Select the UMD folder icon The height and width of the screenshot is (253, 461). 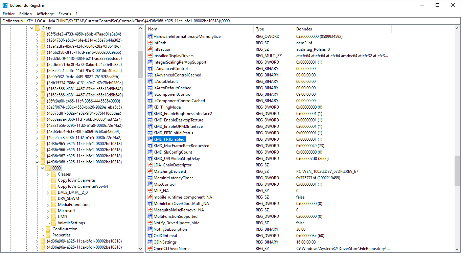tap(53, 217)
